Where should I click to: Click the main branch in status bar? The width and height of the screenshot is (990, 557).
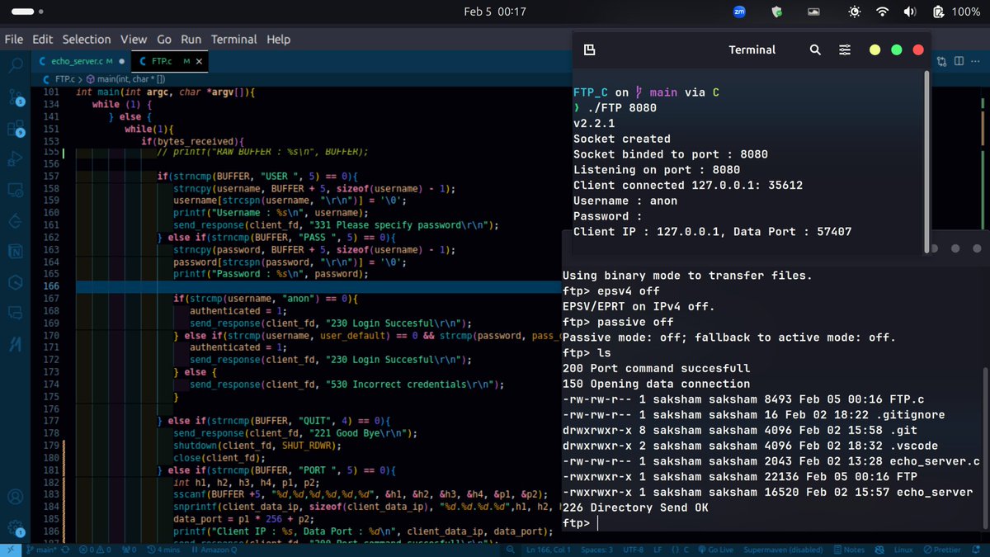[x=40, y=549]
